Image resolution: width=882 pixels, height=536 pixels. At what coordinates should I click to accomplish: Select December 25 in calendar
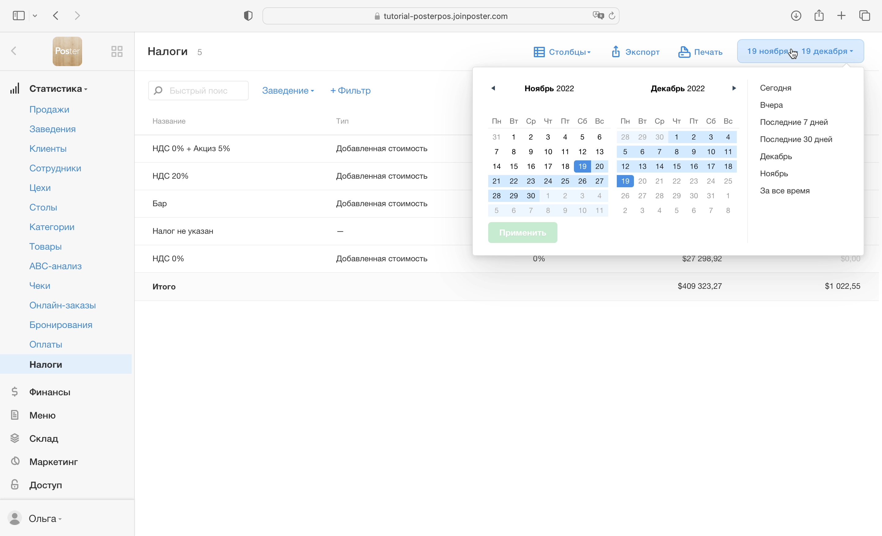click(728, 181)
